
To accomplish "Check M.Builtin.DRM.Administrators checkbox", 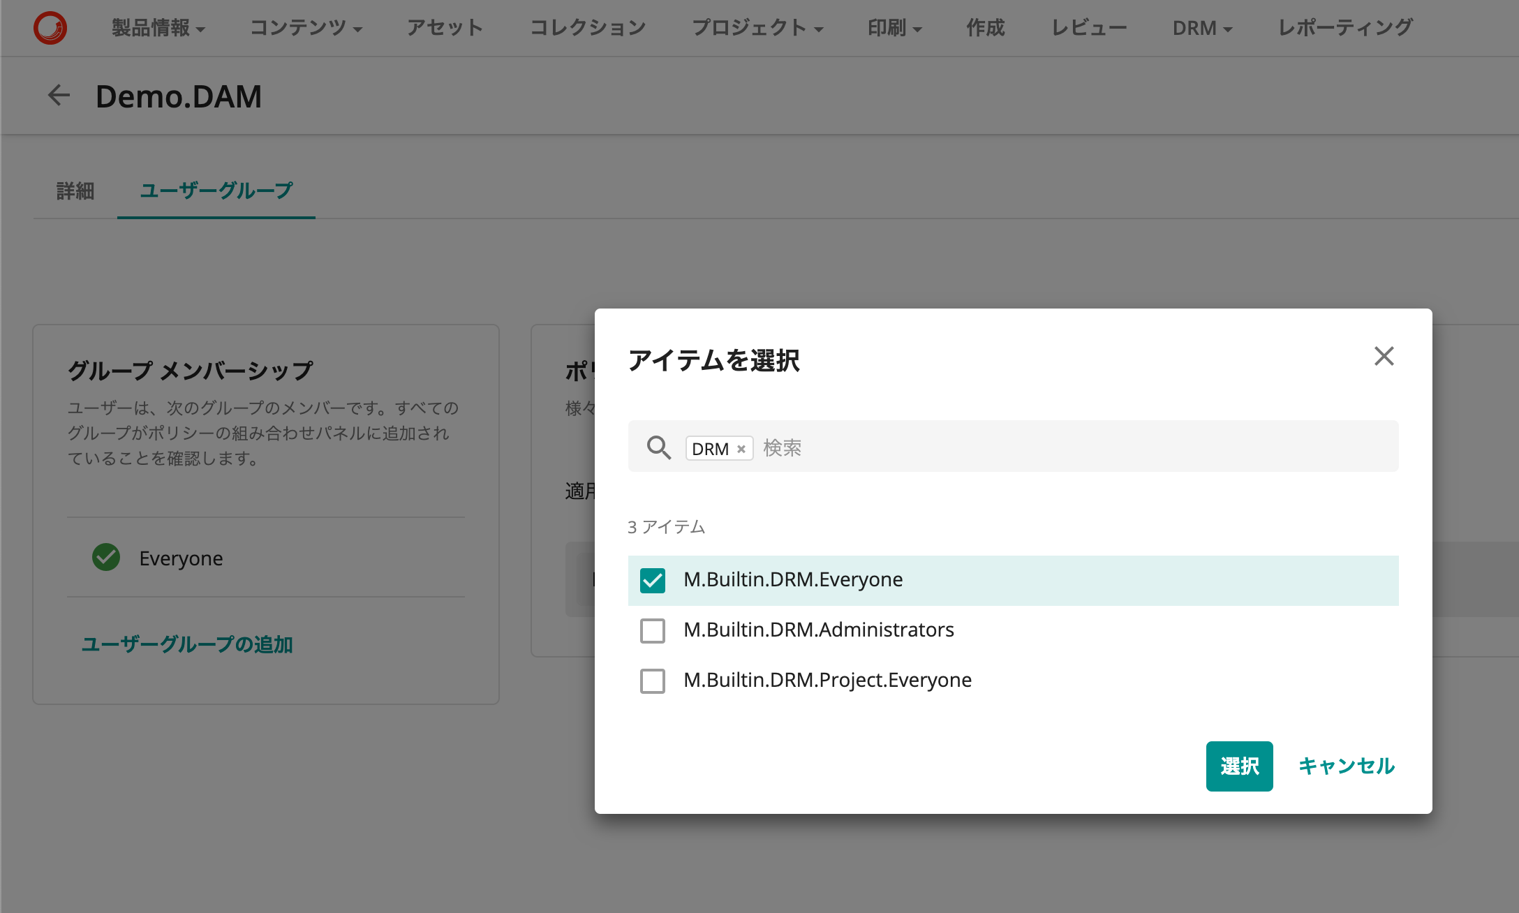I will [653, 630].
